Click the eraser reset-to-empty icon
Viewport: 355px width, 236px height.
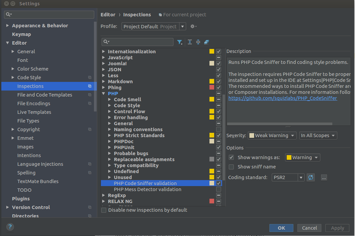206,42
